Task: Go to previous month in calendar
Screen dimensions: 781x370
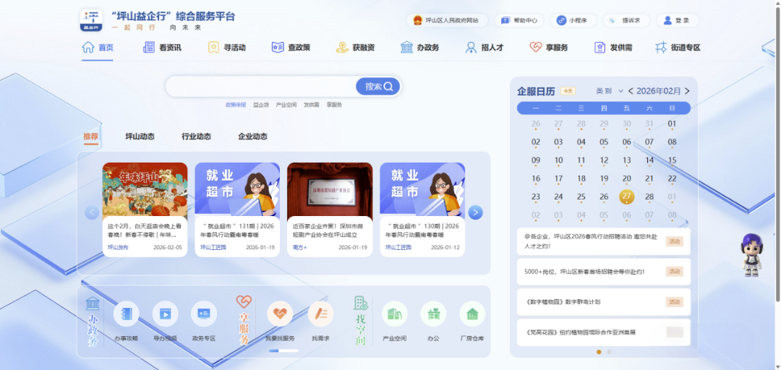Action: [631, 91]
